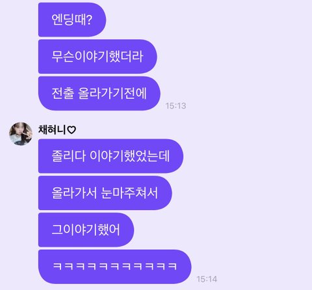Tap the word '이야기했었는데' in the bubble
This screenshot has height=290, width=312.
pyautogui.click(x=129, y=156)
